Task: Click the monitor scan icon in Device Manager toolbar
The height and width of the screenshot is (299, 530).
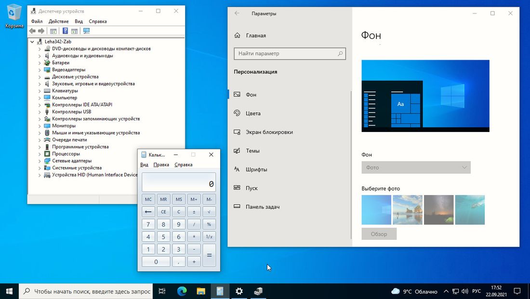Action: [87, 31]
